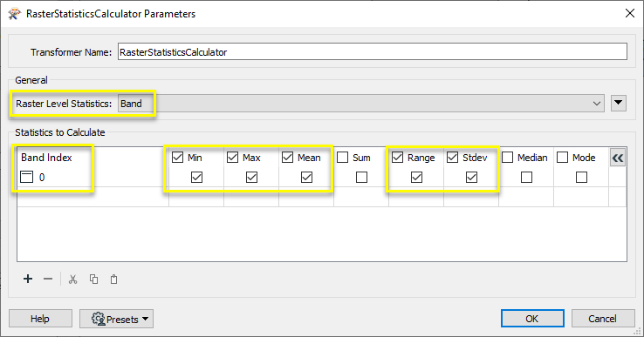Toggle the Mode checkbox for band 0
The image size is (644, 337).
pyautogui.click(x=581, y=177)
